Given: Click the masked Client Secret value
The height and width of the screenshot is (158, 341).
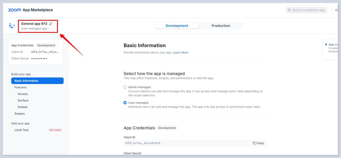Looking at the screenshot, I should pyautogui.click(x=39, y=59).
